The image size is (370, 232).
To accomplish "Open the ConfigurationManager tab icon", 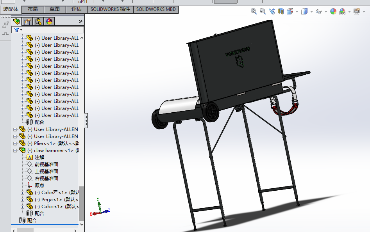I will click(38, 21).
